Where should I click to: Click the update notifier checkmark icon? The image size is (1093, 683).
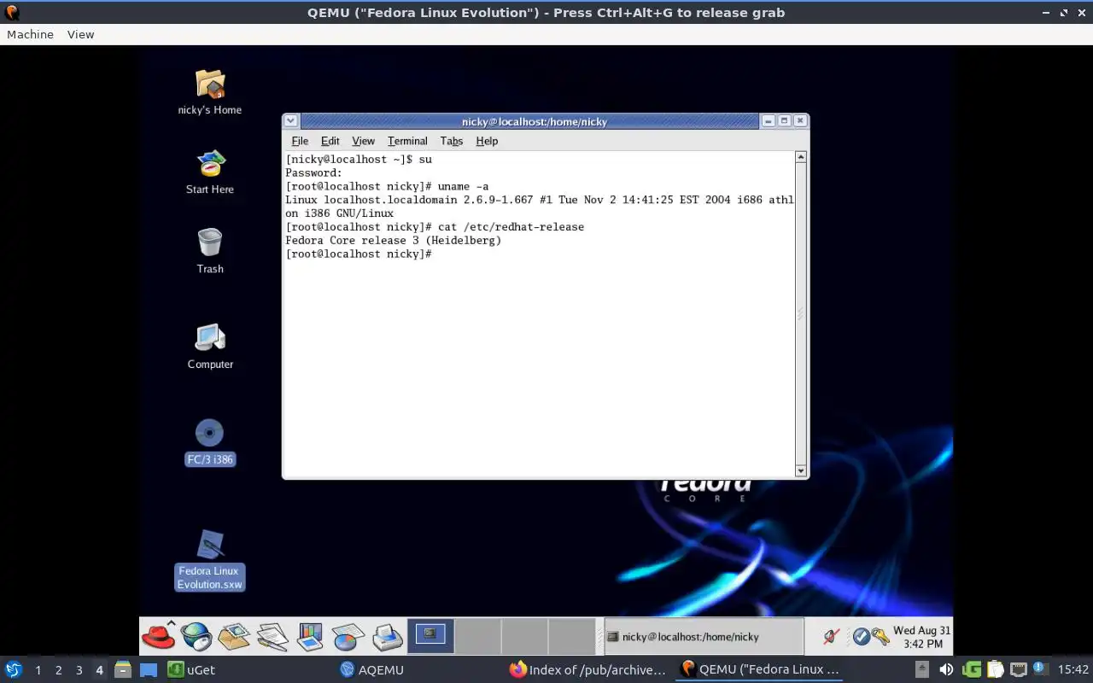(x=861, y=636)
